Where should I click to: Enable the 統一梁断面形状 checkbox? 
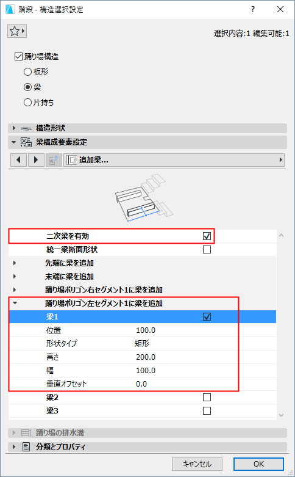tap(207, 250)
